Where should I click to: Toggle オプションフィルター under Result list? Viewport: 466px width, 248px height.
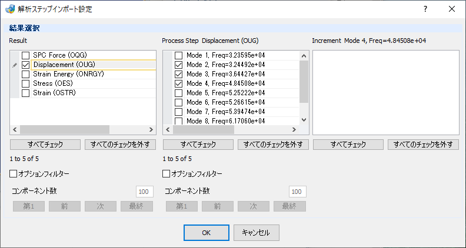pos(14,174)
